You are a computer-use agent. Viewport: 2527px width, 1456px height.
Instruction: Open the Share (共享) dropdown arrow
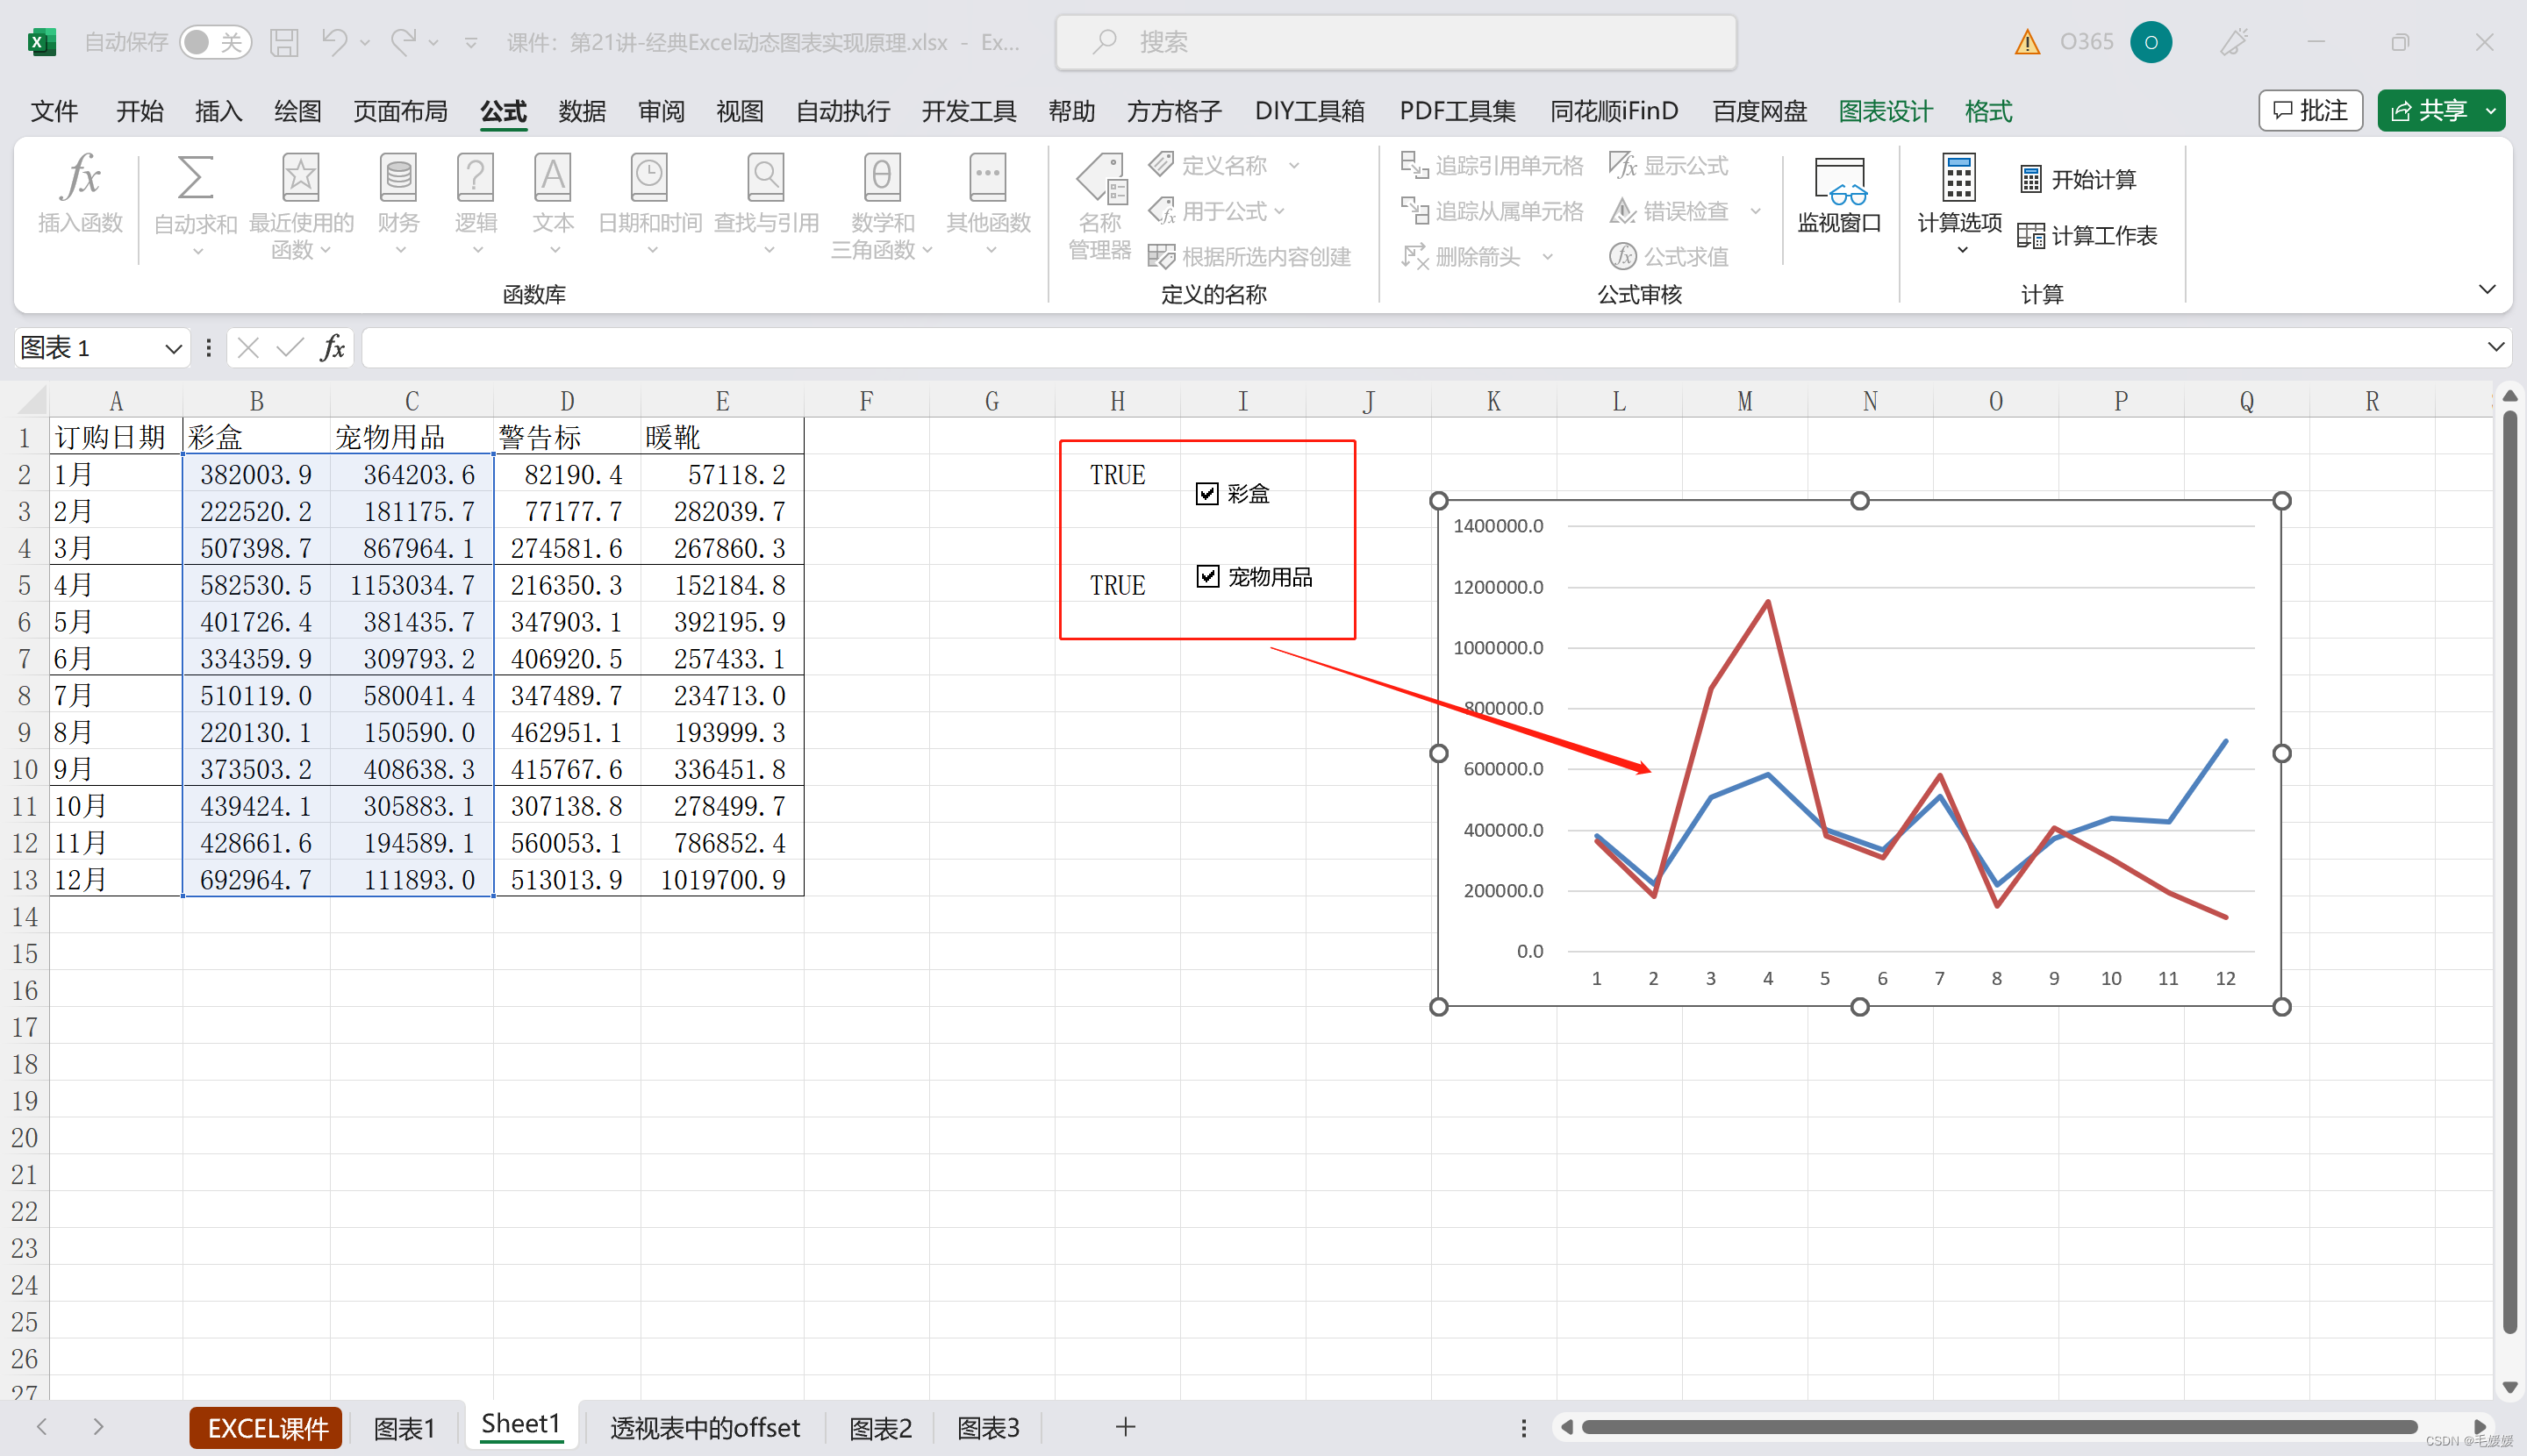2491,111
